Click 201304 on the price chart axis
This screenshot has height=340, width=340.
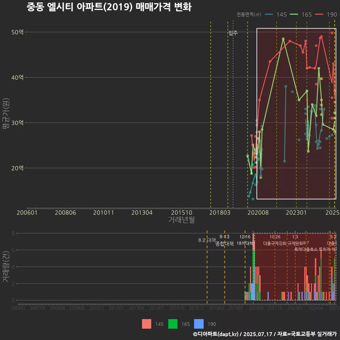coord(142,212)
